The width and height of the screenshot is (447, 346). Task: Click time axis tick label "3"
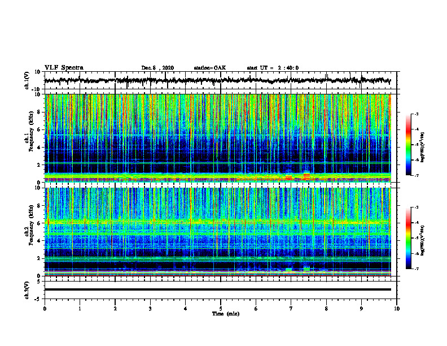[150, 309]
